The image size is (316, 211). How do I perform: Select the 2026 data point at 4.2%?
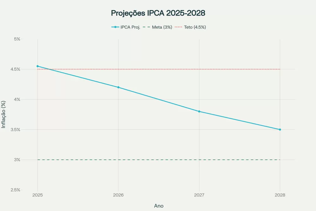click(118, 87)
